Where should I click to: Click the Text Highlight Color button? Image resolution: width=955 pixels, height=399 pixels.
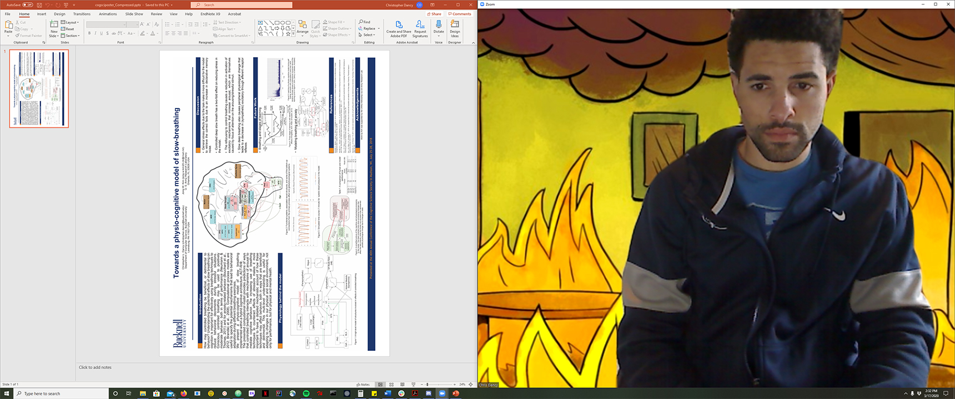coord(143,33)
